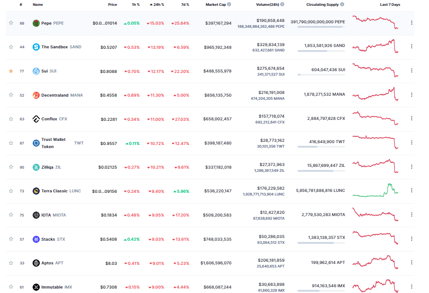Sort table by Price column header
The width and height of the screenshot is (429, 293).
coord(113,4)
